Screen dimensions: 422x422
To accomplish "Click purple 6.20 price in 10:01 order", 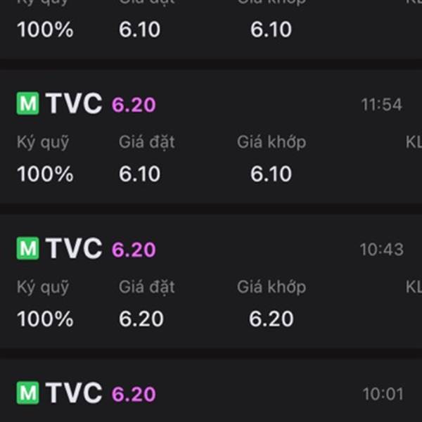I will pyautogui.click(x=134, y=394).
